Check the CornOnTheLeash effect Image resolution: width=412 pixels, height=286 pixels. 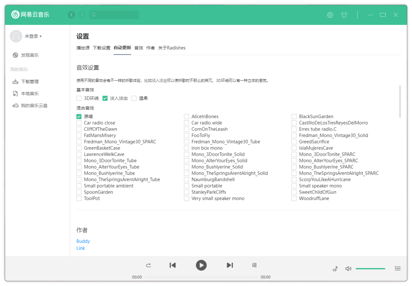187,129
